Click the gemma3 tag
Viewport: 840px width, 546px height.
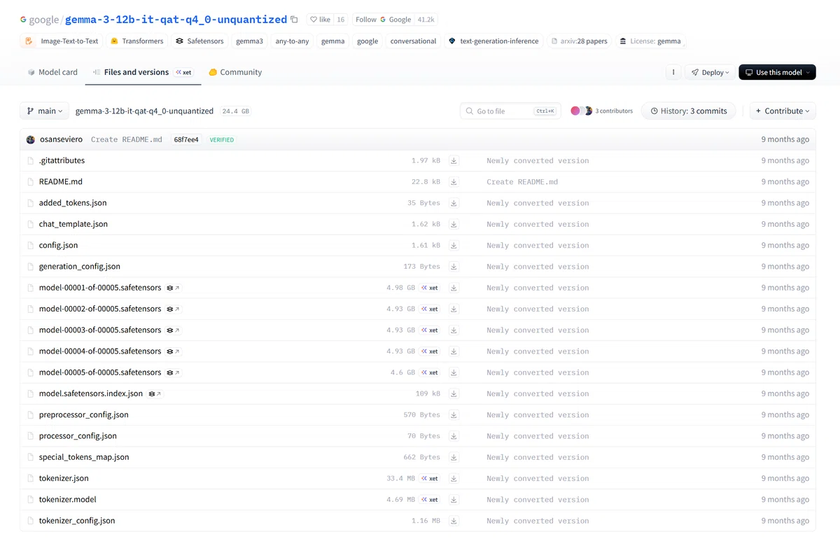point(249,41)
